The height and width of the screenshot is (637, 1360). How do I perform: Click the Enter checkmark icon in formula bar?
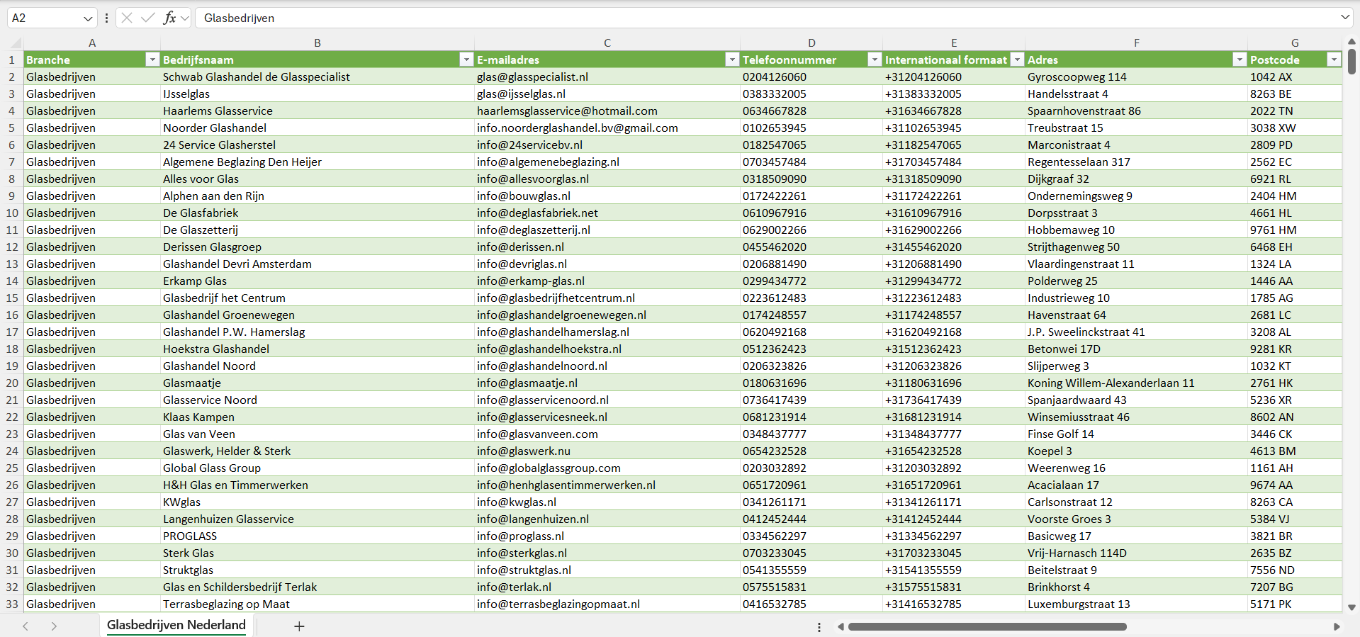pyautogui.click(x=147, y=18)
